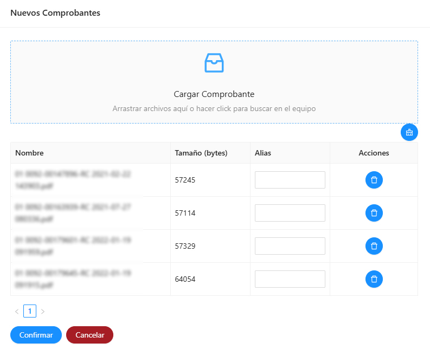This screenshot has width=430, height=356.
Task: Delete the file with size 64054
Action: (x=374, y=279)
